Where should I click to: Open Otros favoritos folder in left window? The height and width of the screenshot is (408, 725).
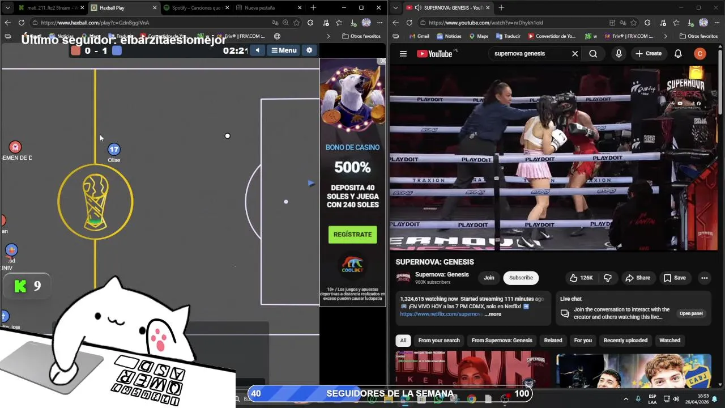(x=361, y=36)
